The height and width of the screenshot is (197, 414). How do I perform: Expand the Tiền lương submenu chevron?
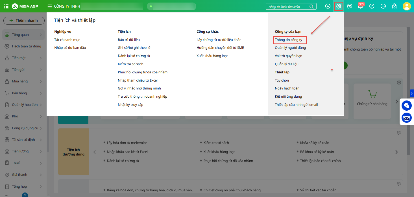pos(41,151)
